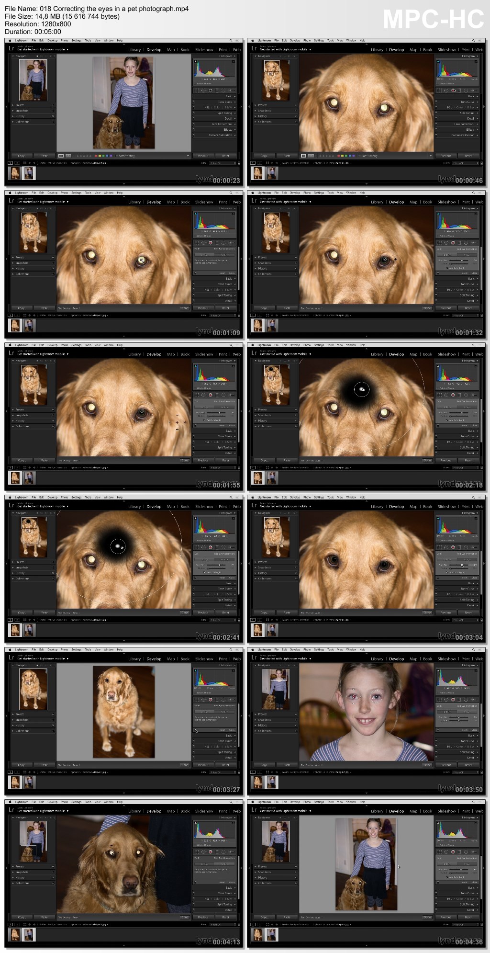
Task: Select Red Eye tool icon in 00:00:46 frame
Action: (453, 90)
